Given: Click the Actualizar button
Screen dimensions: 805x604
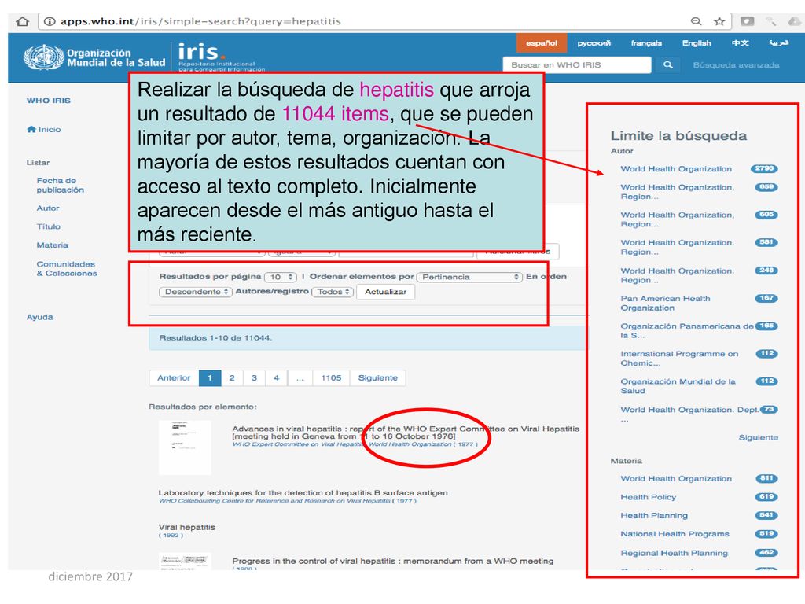Looking at the screenshot, I should click(x=385, y=292).
